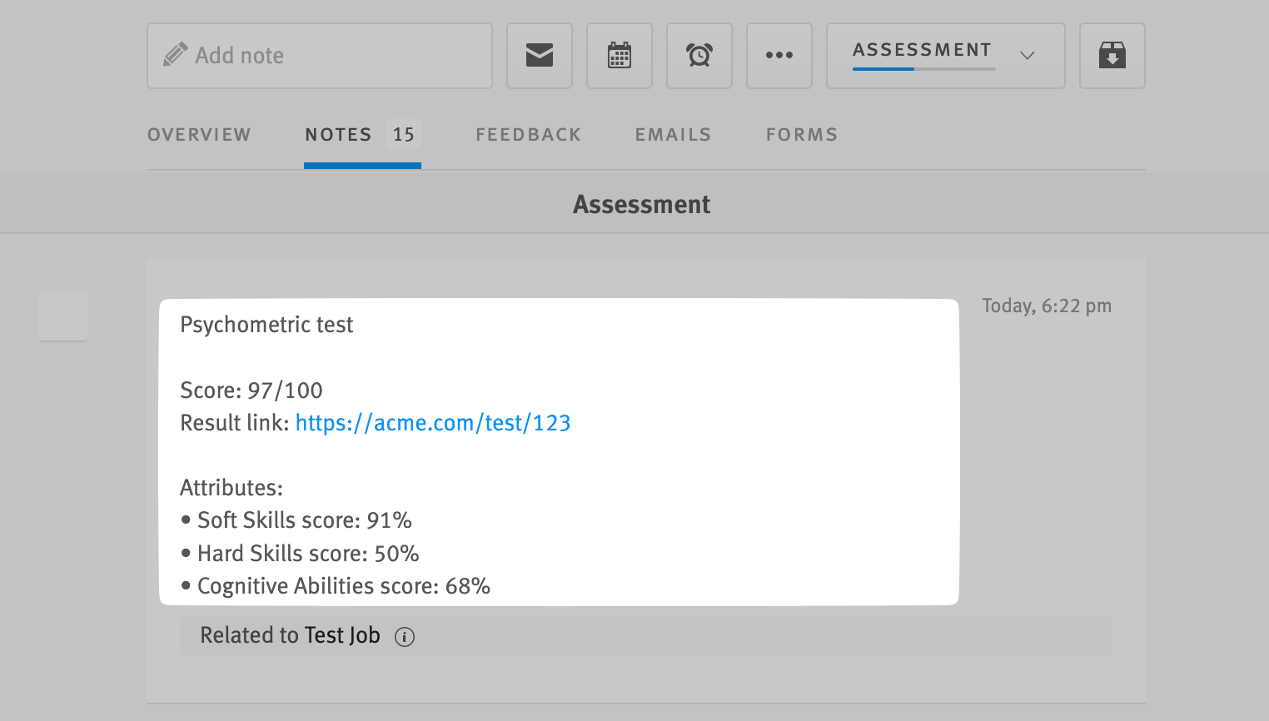This screenshot has width=1269, height=721.
Task: Switch to the Forms tab
Action: [x=802, y=135]
